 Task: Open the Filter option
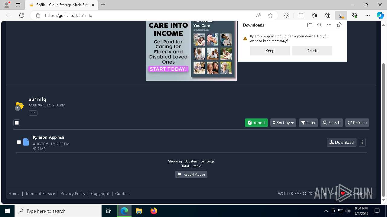(x=308, y=123)
